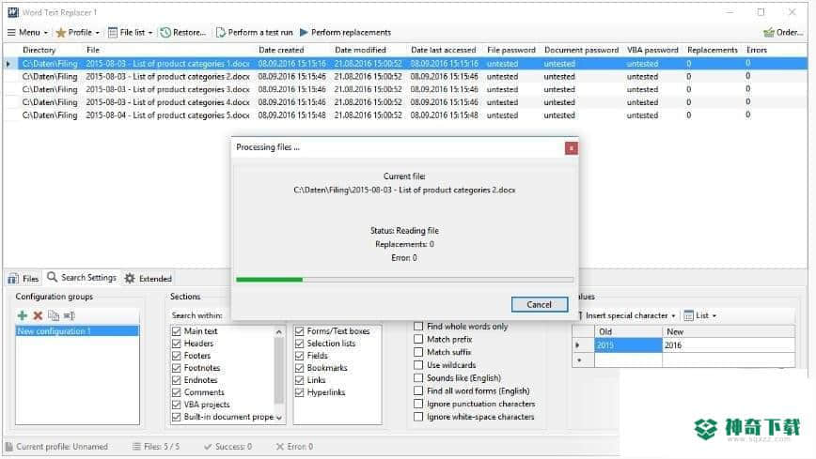Click Perform a test run
This screenshot has width=816, height=459.
pyautogui.click(x=254, y=32)
